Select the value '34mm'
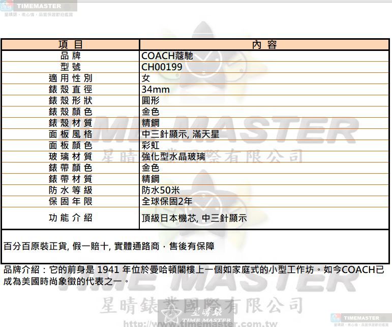The image size is (392, 327). click(x=156, y=89)
